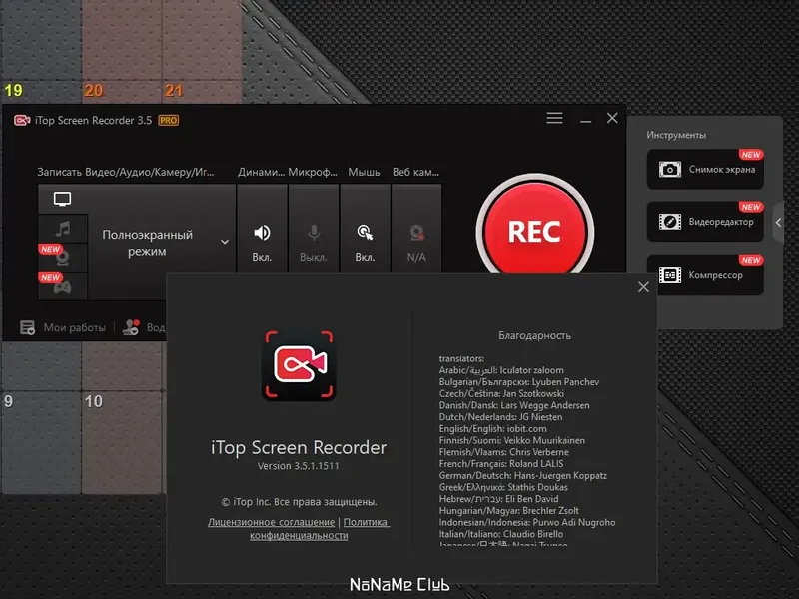Screen dimensions: 799x599
Task: Open the hamburger menu in iTop Screen Recorder
Action: pos(554,118)
